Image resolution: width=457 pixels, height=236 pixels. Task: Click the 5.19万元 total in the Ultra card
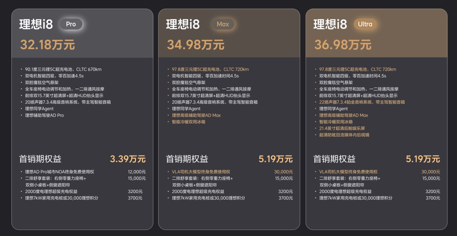click(423, 159)
